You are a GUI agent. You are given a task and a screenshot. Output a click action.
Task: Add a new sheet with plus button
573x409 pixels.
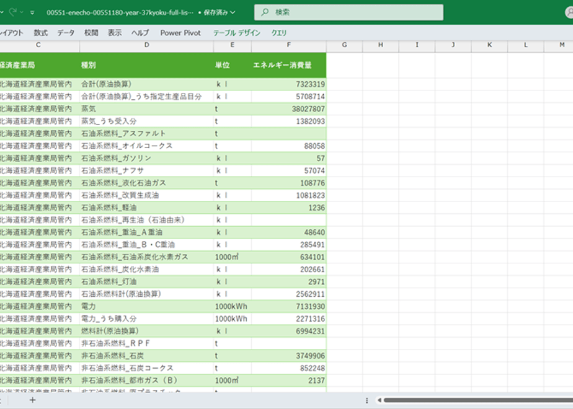(32, 400)
